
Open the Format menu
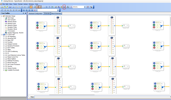(x=20, y=4)
